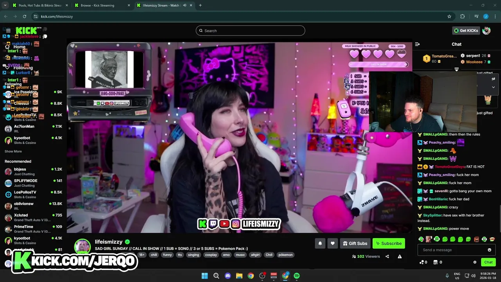This screenshot has height=282, width=501.
Task: Open the user profile avatar menu
Action: pos(487,31)
